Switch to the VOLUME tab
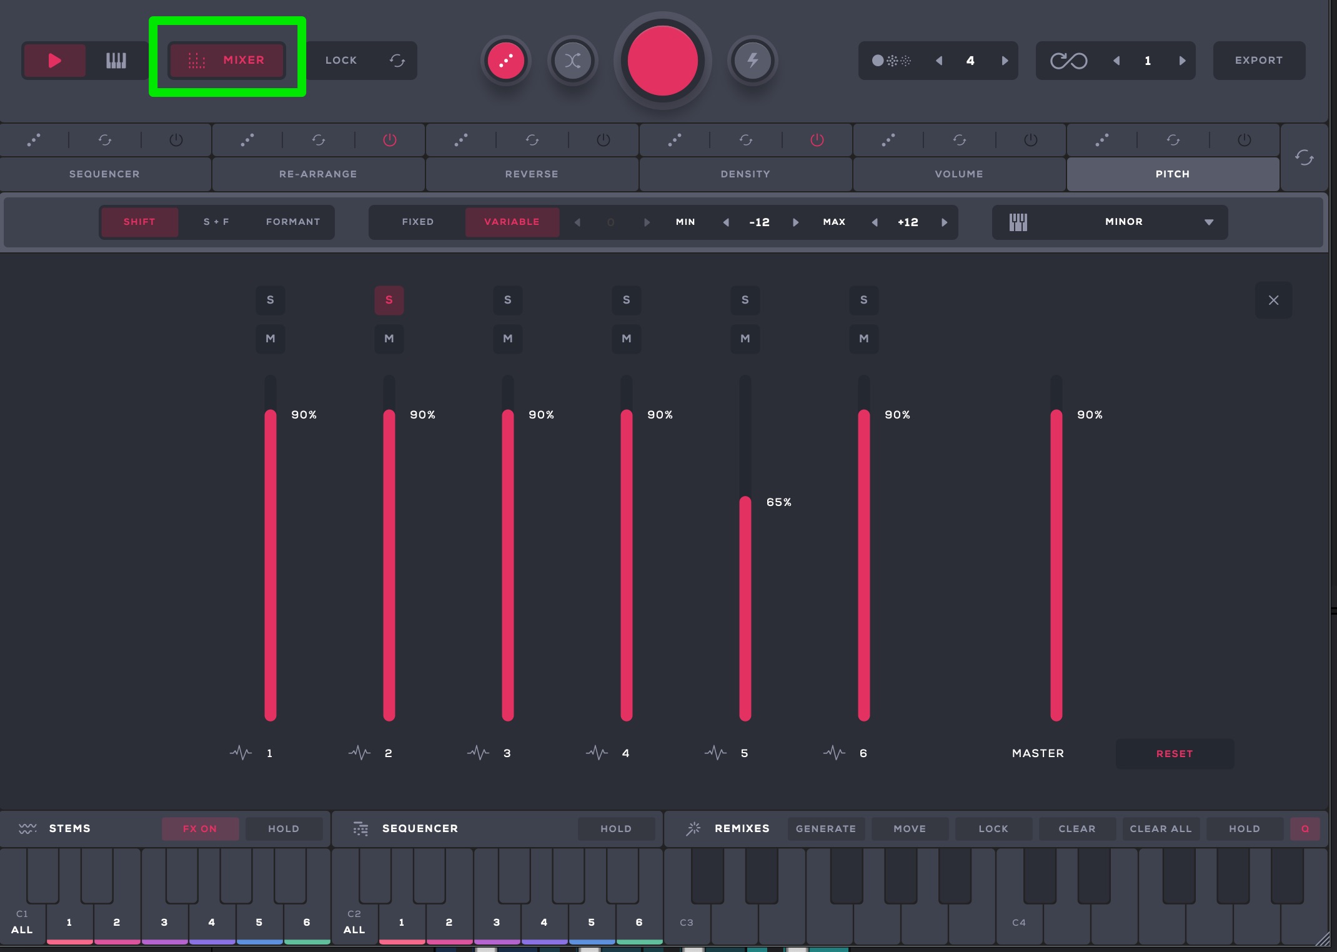This screenshot has height=952, width=1337. click(x=958, y=174)
